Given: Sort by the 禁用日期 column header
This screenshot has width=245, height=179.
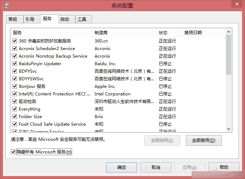Looking at the screenshot, I should [204, 32].
